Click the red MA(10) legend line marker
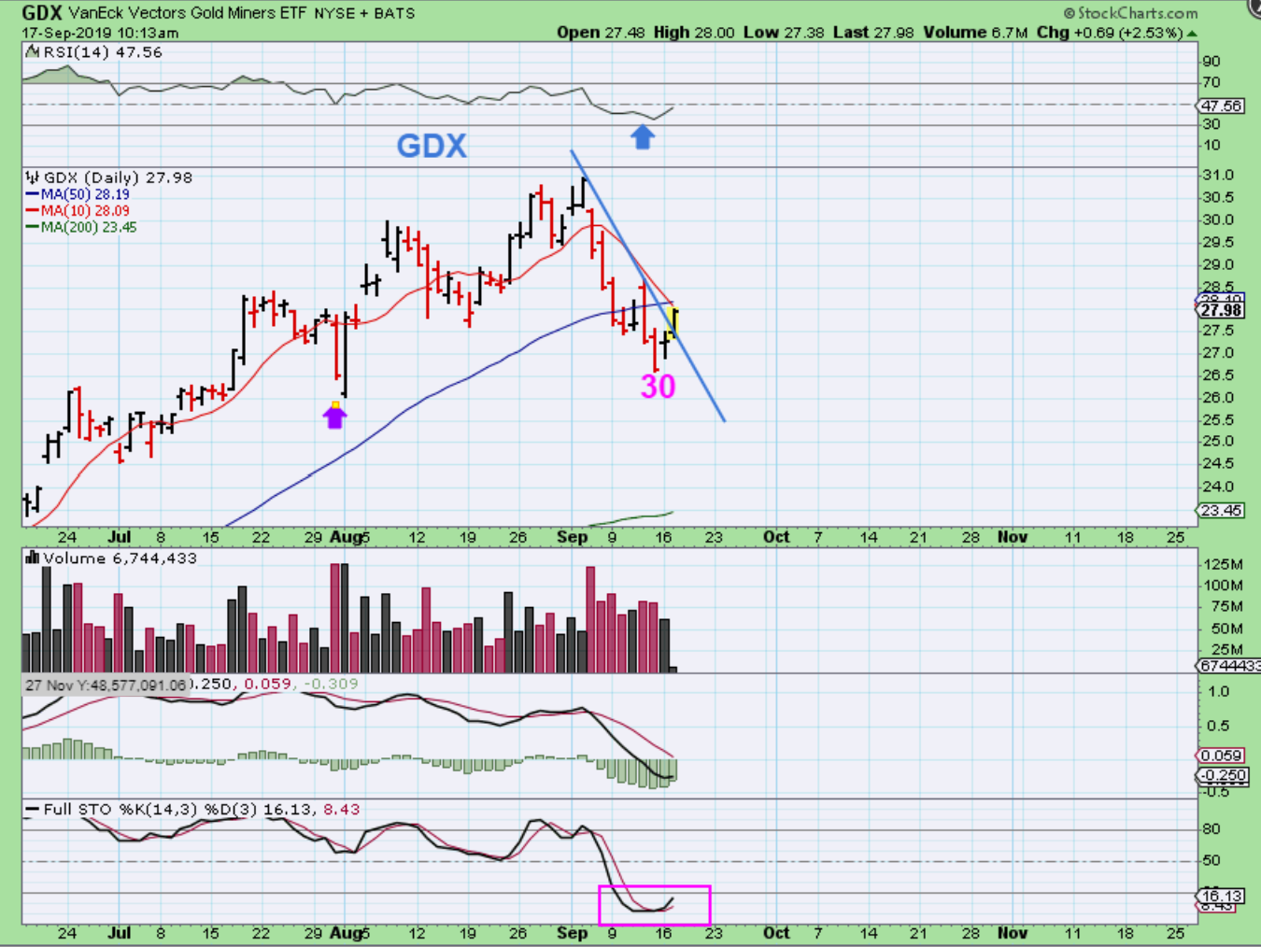 pos(33,211)
